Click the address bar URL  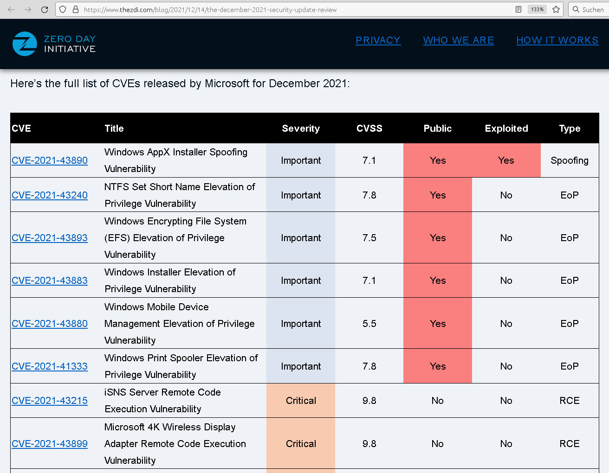click(210, 10)
